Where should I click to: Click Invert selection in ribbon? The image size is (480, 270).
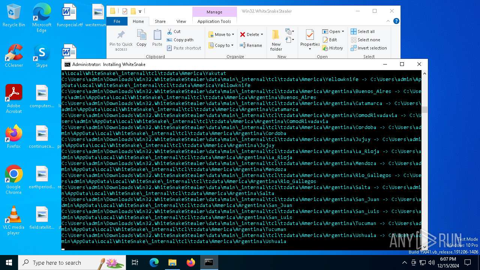[x=369, y=48]
